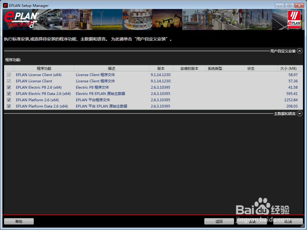
Task: Click the EPLAN electric P8 logo in banner
Action: pos(21,20)
